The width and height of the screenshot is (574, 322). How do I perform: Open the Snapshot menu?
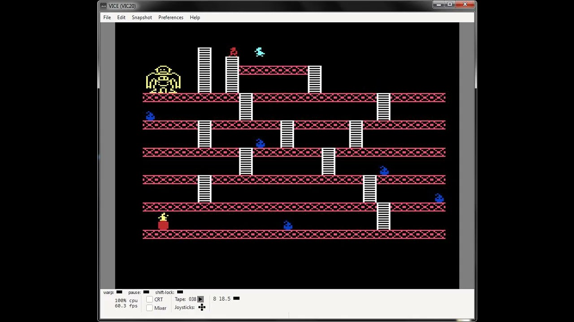tap(142, 17)
